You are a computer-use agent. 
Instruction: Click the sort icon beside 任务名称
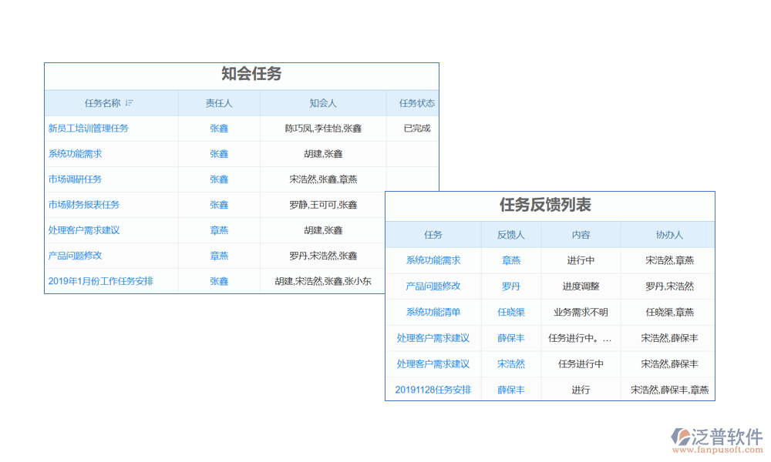[130, 103]
